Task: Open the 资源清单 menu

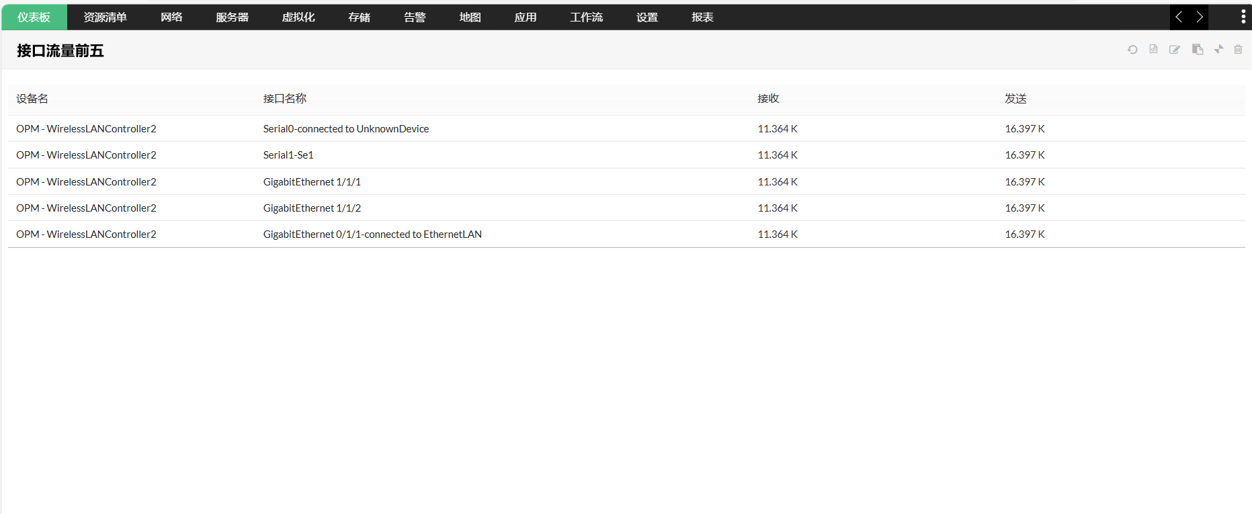Action: click(x=105, y=17)
